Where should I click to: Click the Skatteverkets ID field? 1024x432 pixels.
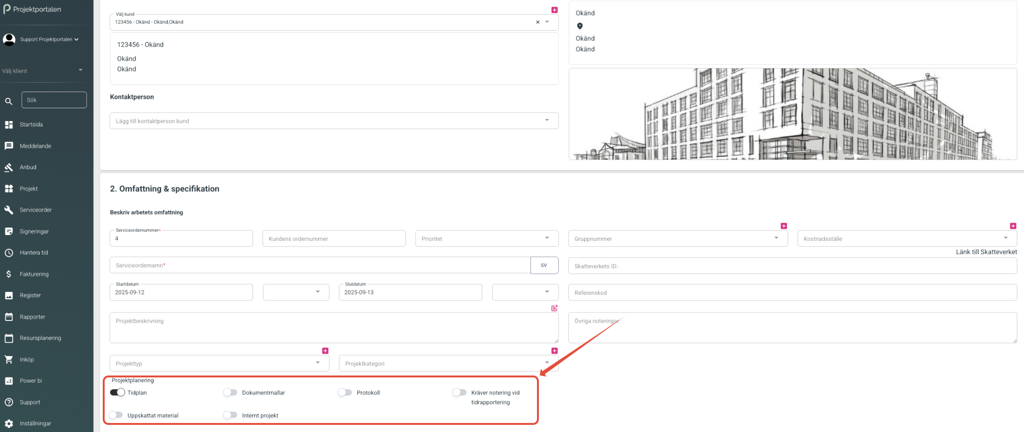tap(793, 266)
